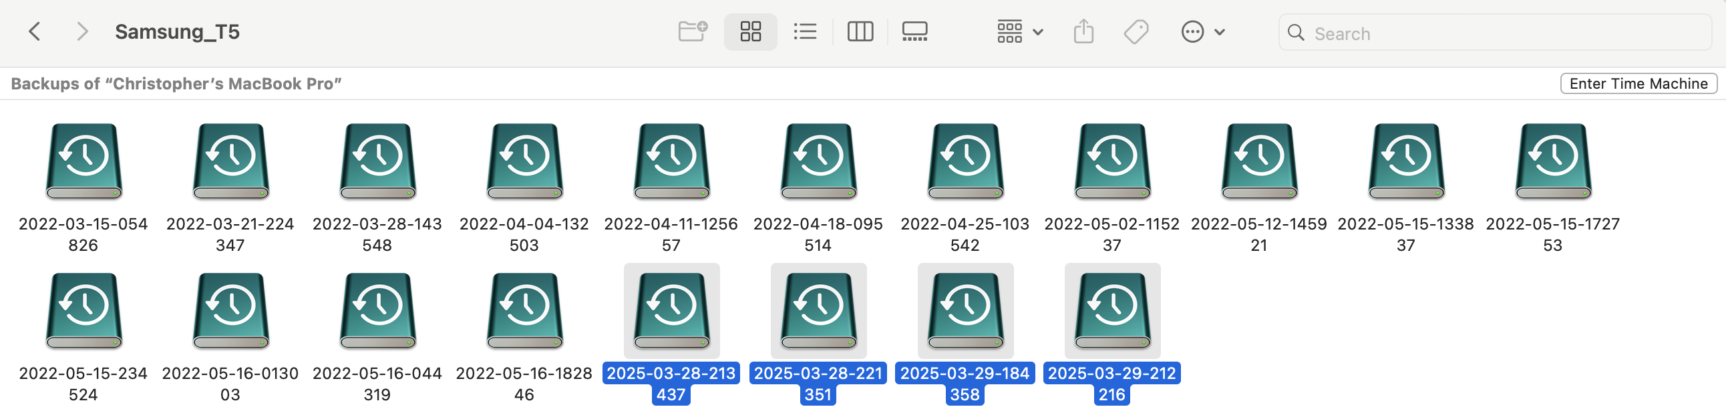Image resolution: width=1726 pixels, height=419 pixels.
Task: Click the file name 2022-05-16-013003
Action: [230, 384]
